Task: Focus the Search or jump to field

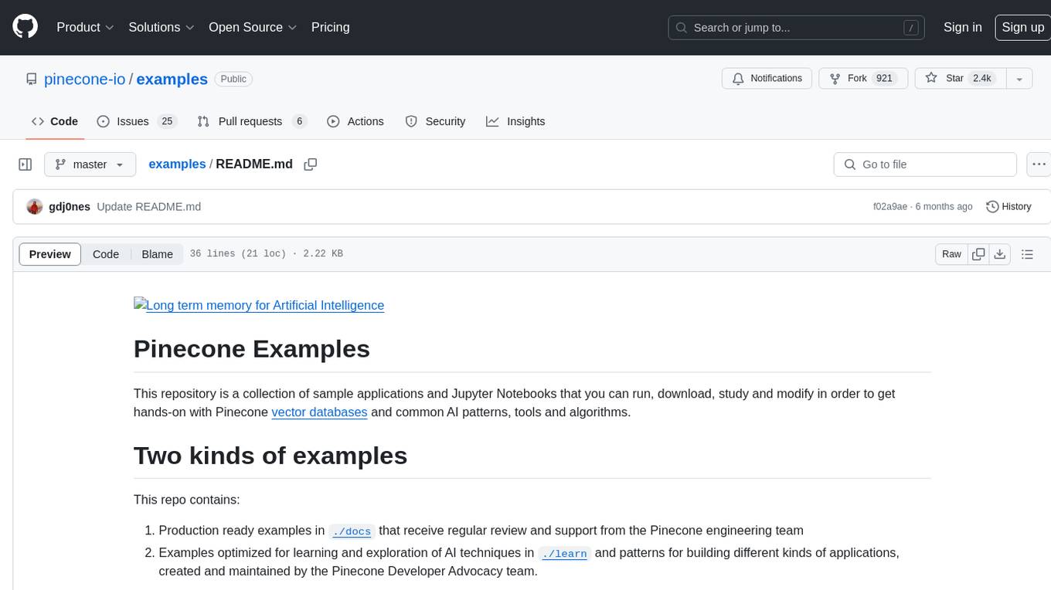Action: coord(798,27)
